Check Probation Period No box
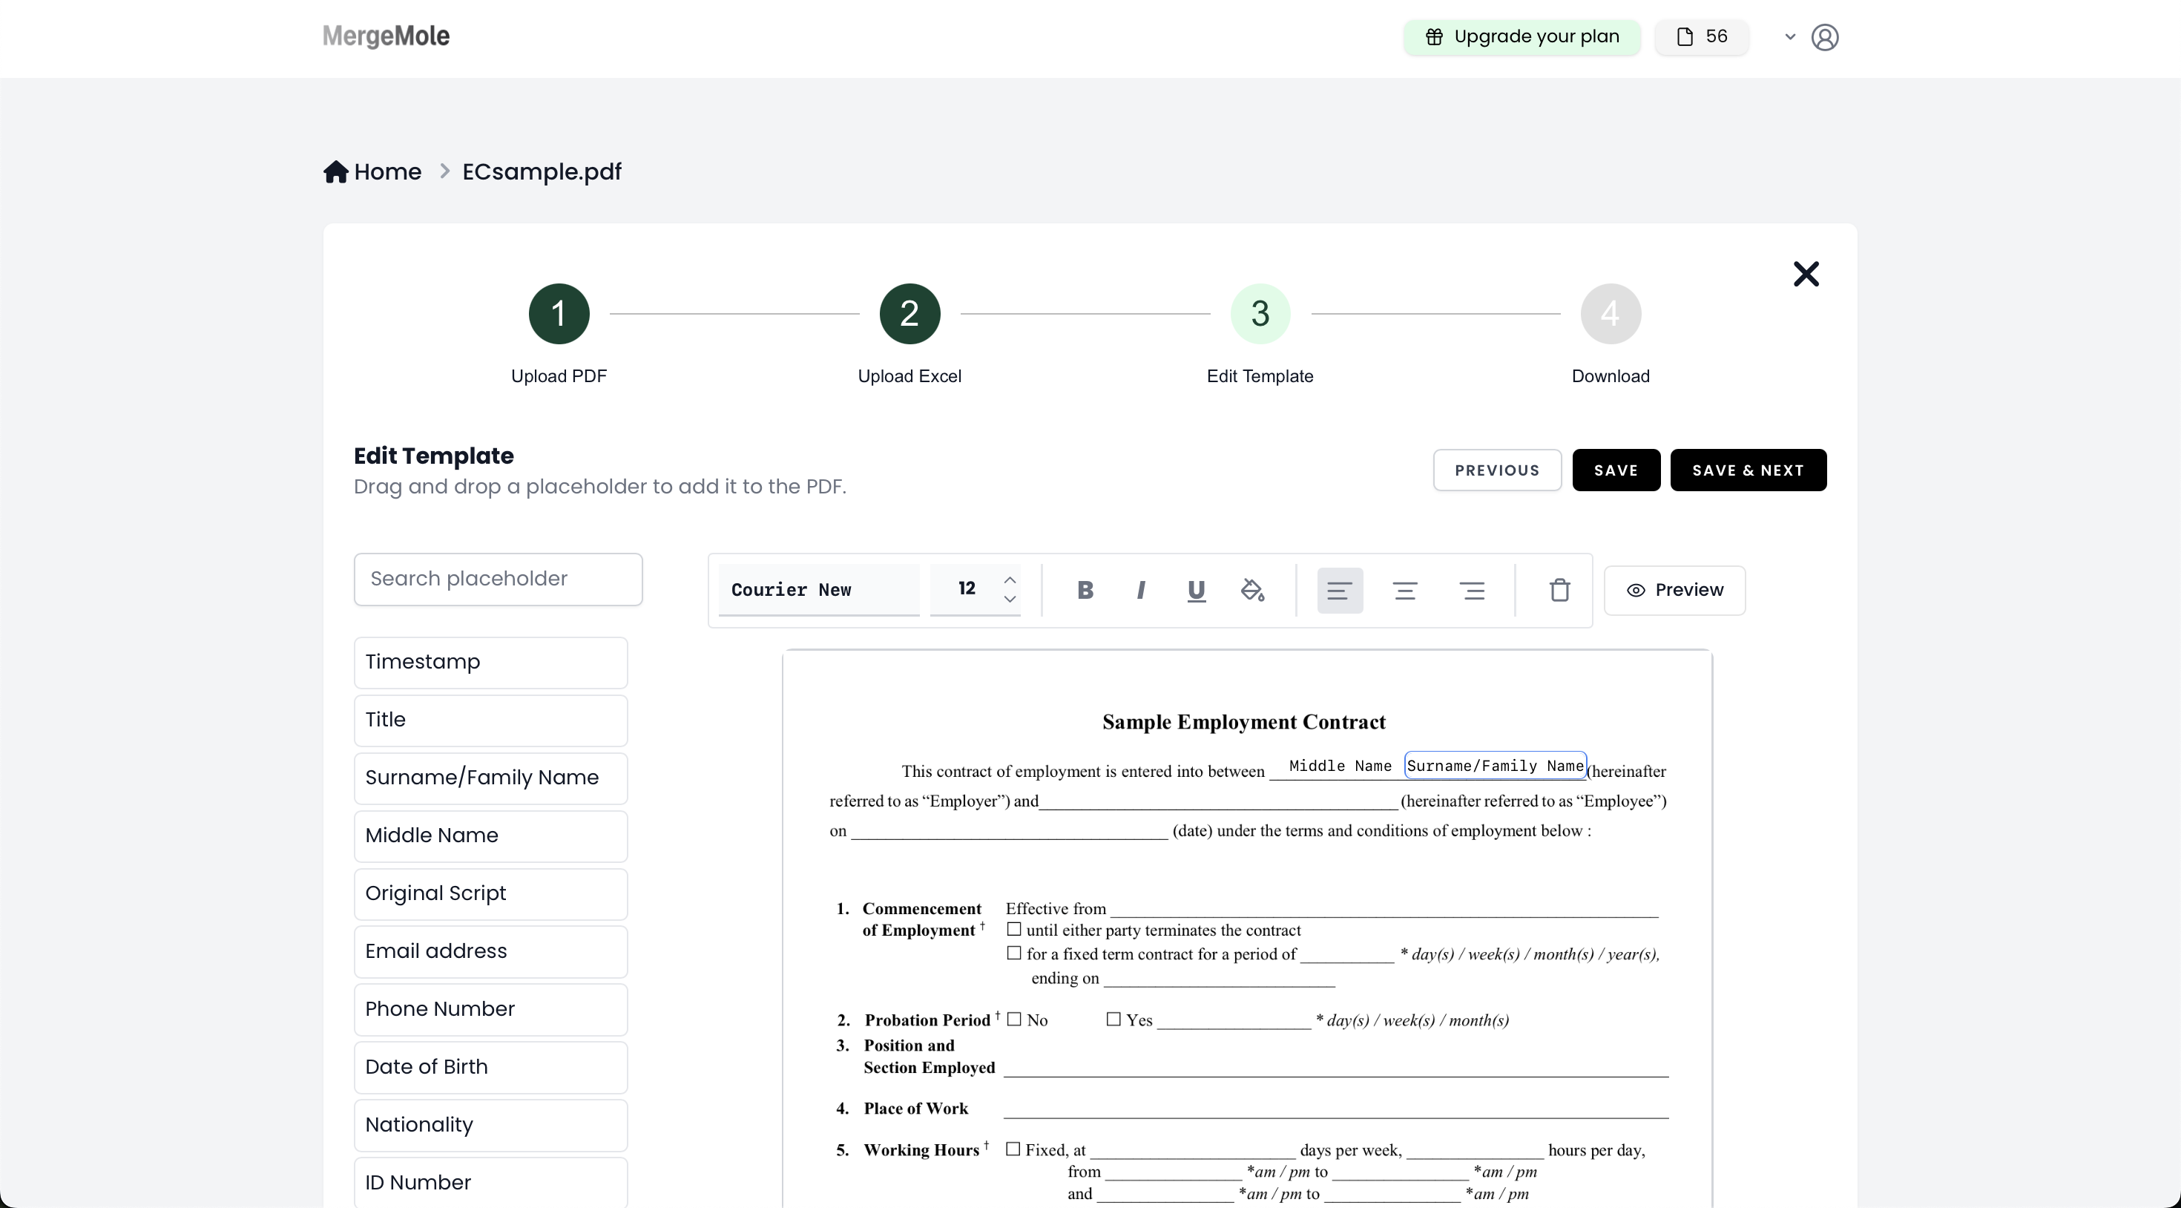Image resolution: width=2181 pixels, height=1208 pixels. (1014, 1019)
